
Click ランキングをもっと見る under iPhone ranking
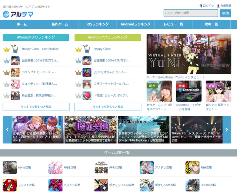coord(36,107)
